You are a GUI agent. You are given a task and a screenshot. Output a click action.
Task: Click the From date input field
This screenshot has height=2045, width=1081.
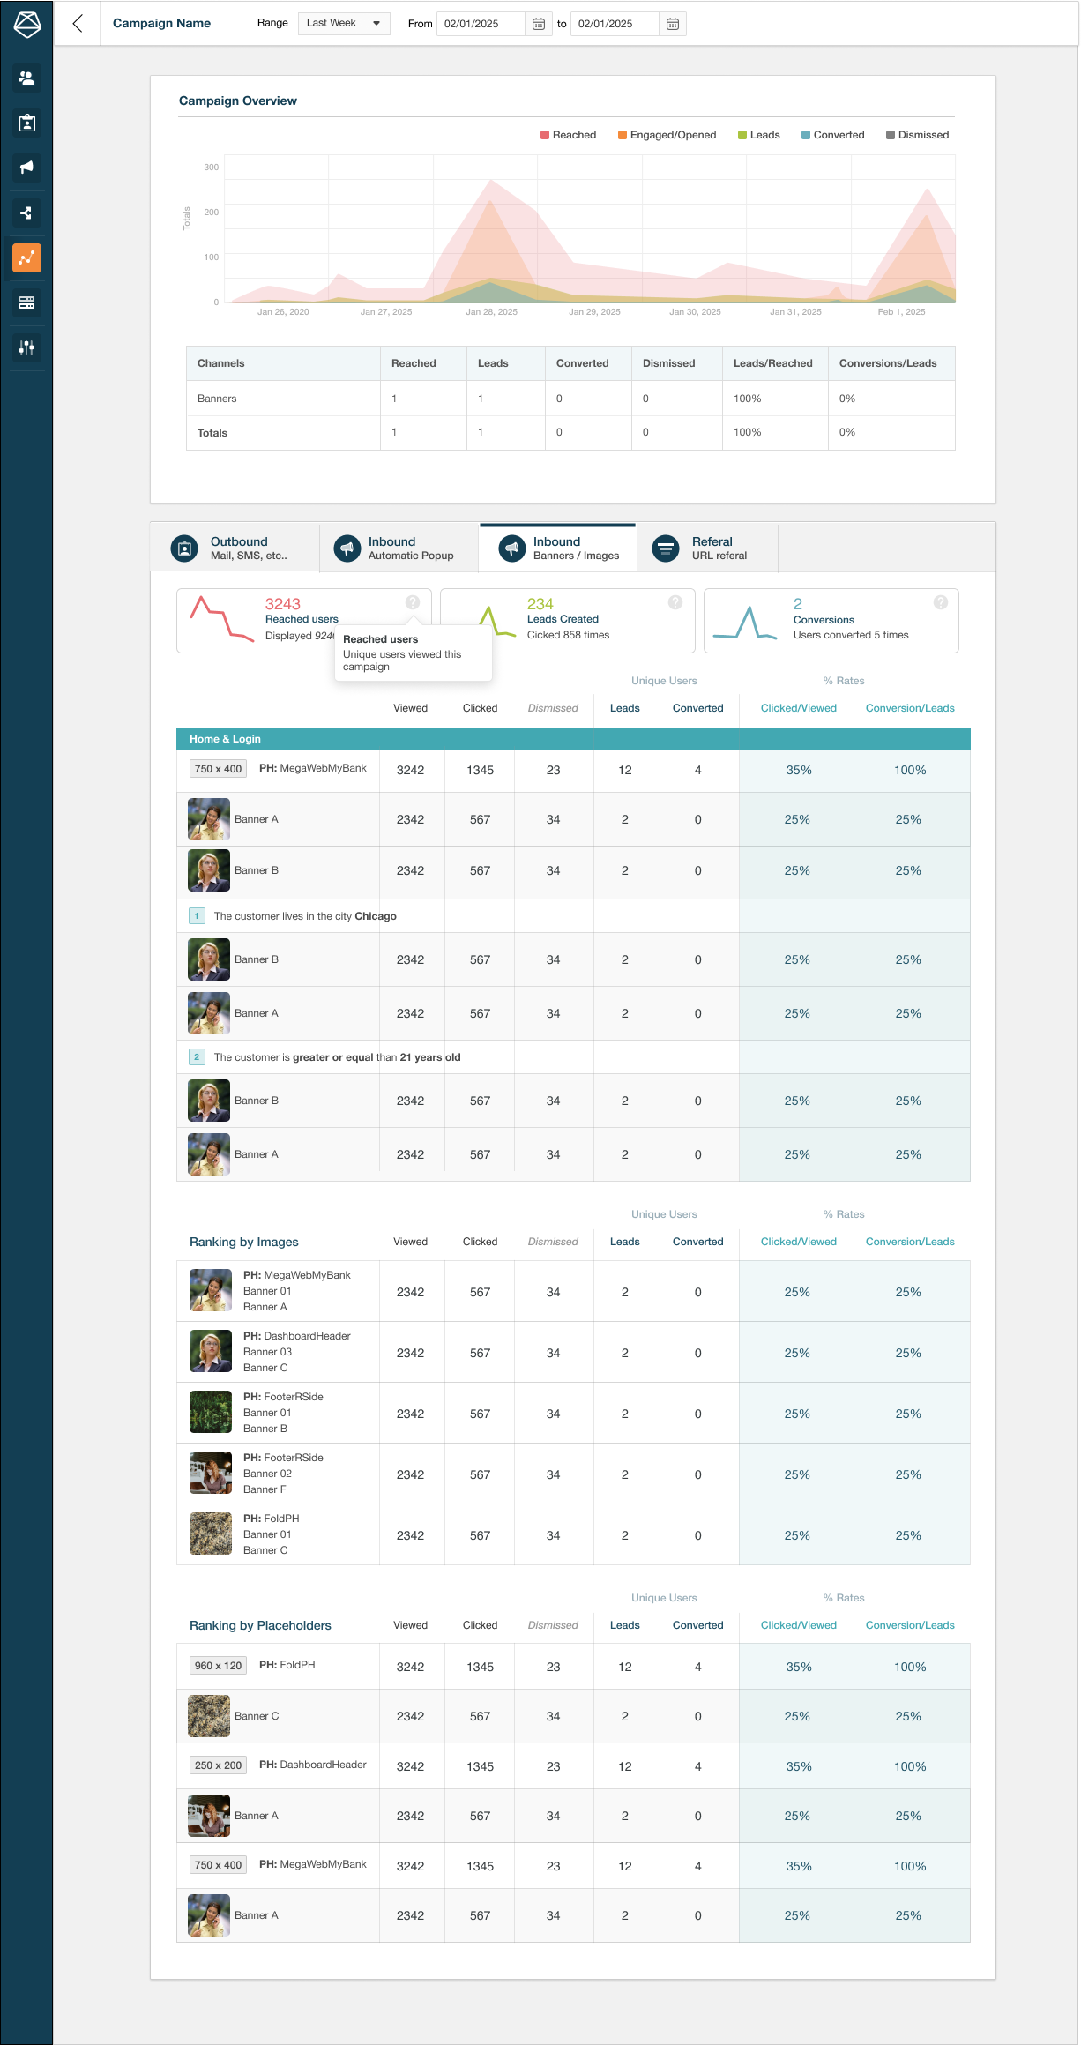point(481,24)
